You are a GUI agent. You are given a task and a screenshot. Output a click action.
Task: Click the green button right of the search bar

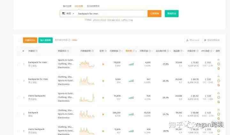172,14
